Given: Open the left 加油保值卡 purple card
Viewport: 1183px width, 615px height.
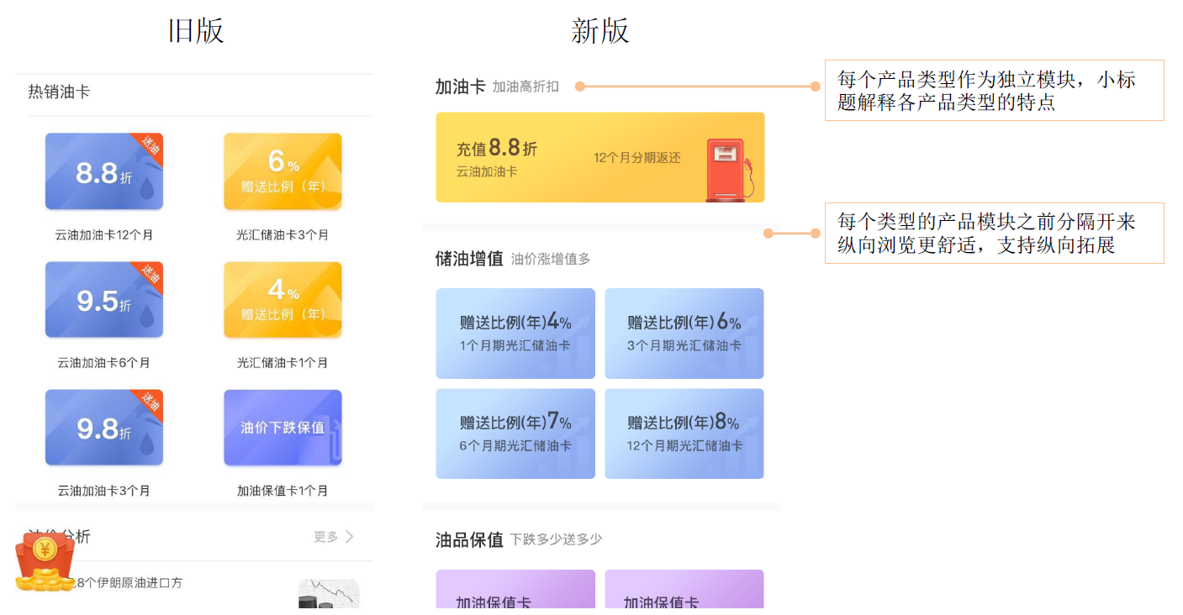Looking at the screenshot, I should pyautogui.click(x=515, y=590).
